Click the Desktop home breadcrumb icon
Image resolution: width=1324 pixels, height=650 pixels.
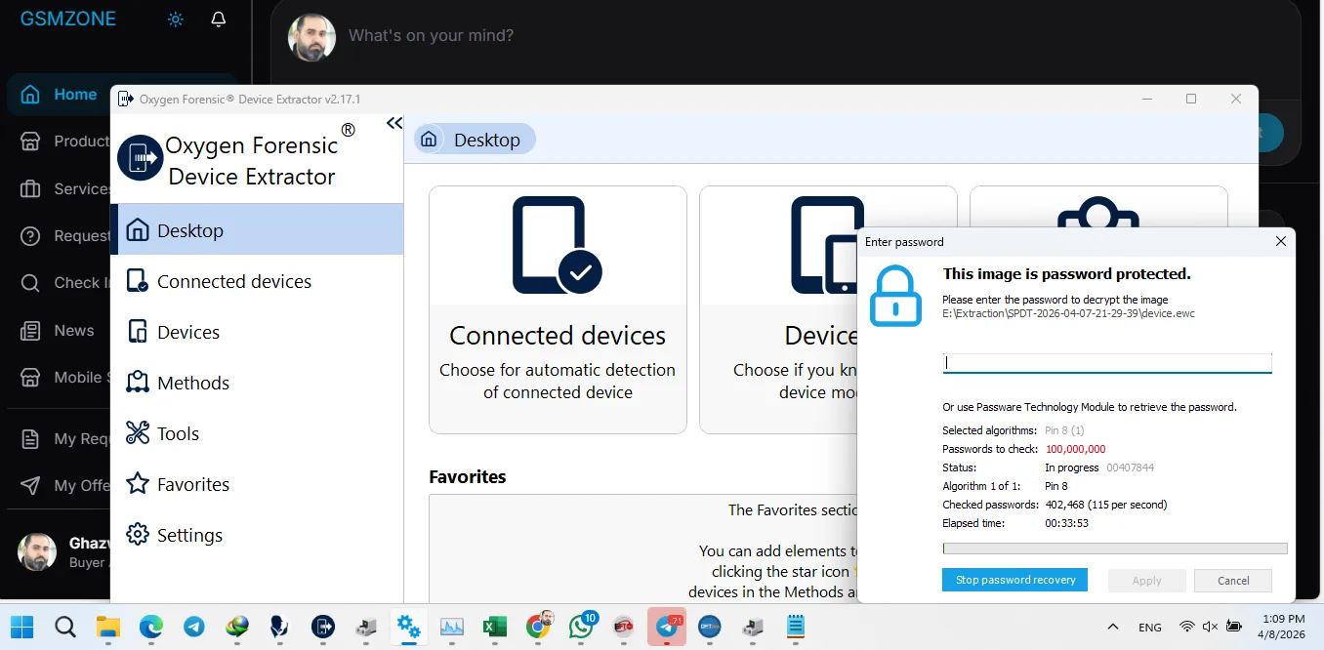(429, 140)
